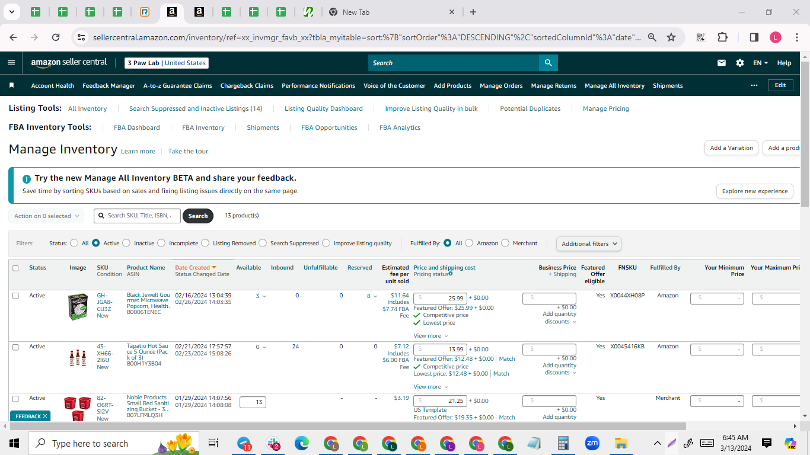Filter Fulfilled By Merchant
The width and height of the screenshot is (810, 455).
(x=505, y=243)
